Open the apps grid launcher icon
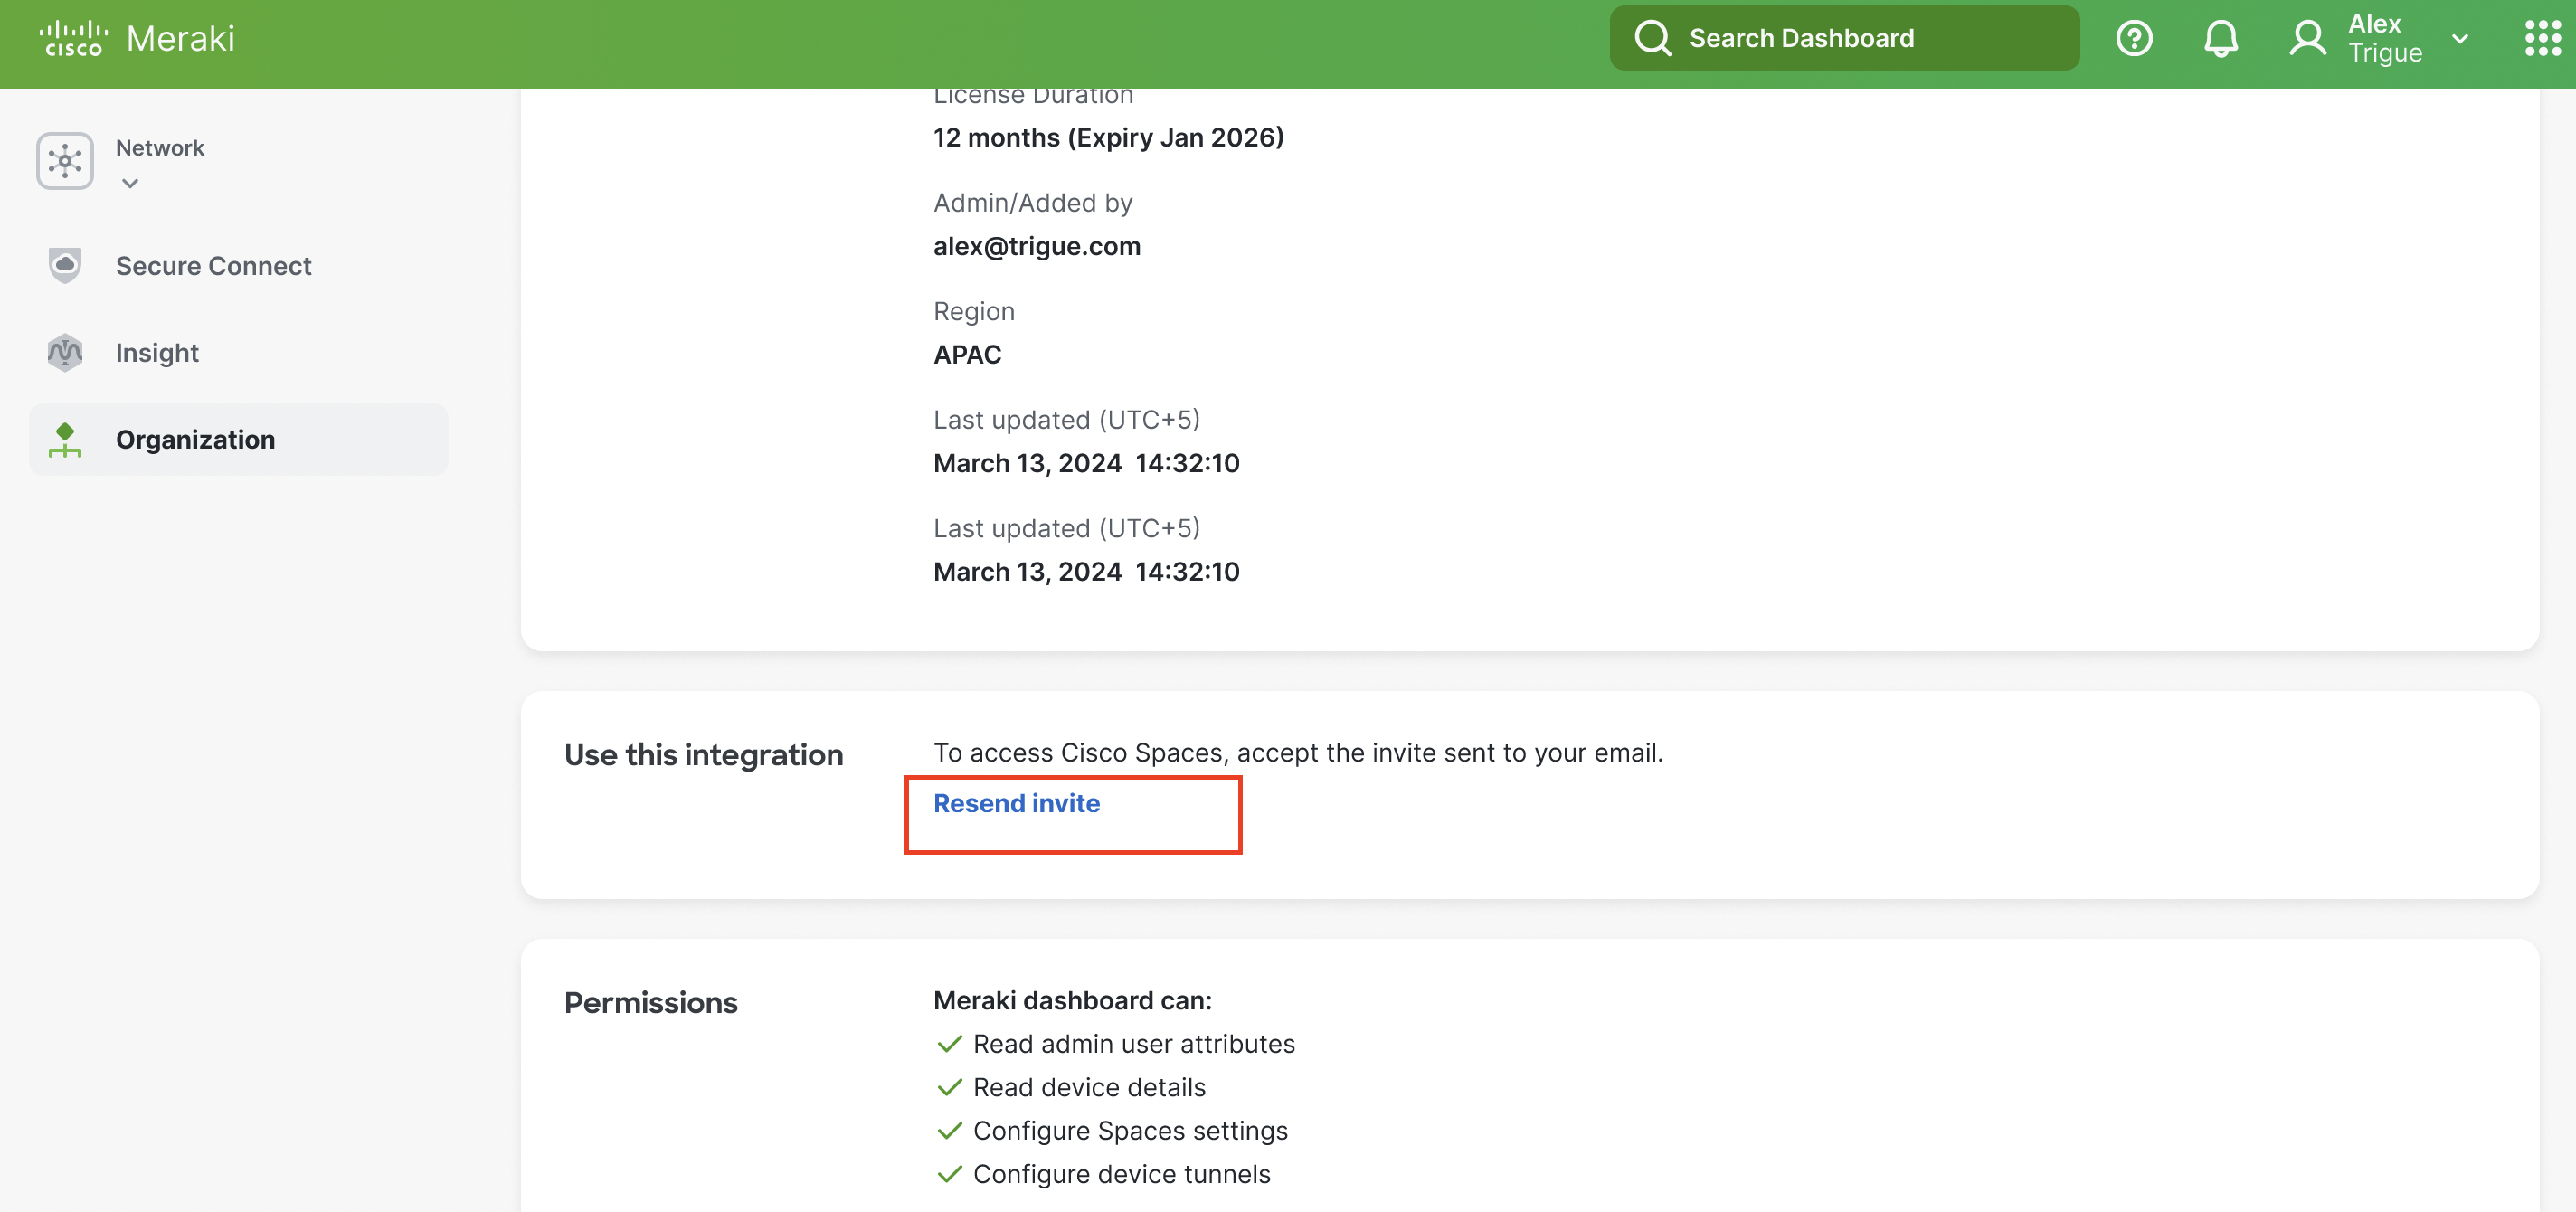2576x1212 pixels. pos(2542,38)
